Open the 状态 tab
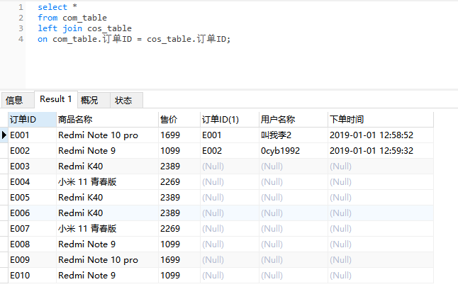This screenshot has height=299, width=458. [126, 101]
